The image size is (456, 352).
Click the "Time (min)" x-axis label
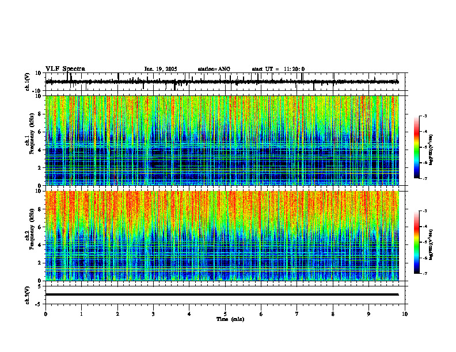[230, 319]
